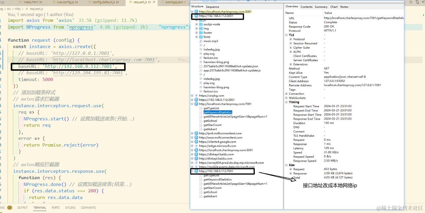Switch to the Chart tab
Screen dimensions: 425x213
coord(334,7)
